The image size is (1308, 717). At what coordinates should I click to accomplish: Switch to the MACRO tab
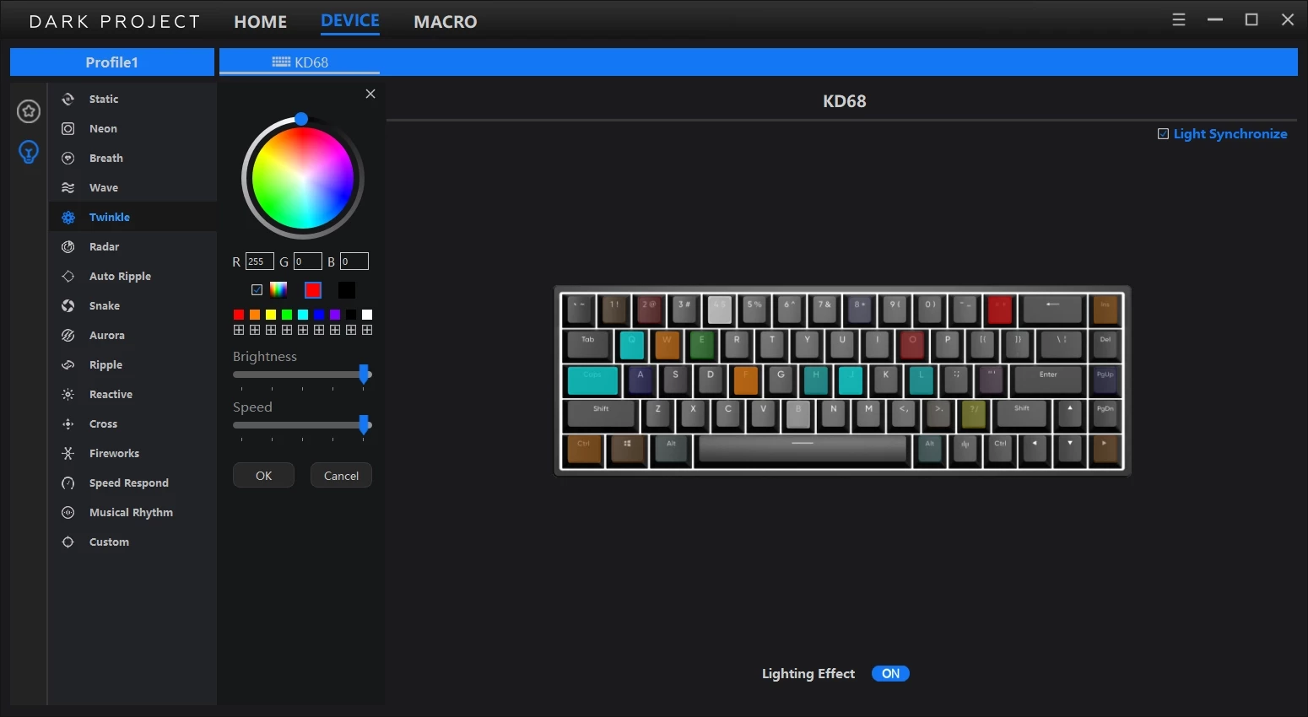point(446,22)
